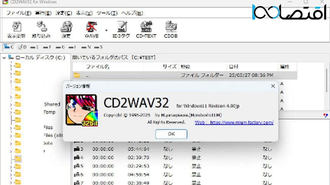Viewport: 330px width, 185px height.
Task: Open the mium factory web link
Action: pyautogui.click(x=234, y=122)
